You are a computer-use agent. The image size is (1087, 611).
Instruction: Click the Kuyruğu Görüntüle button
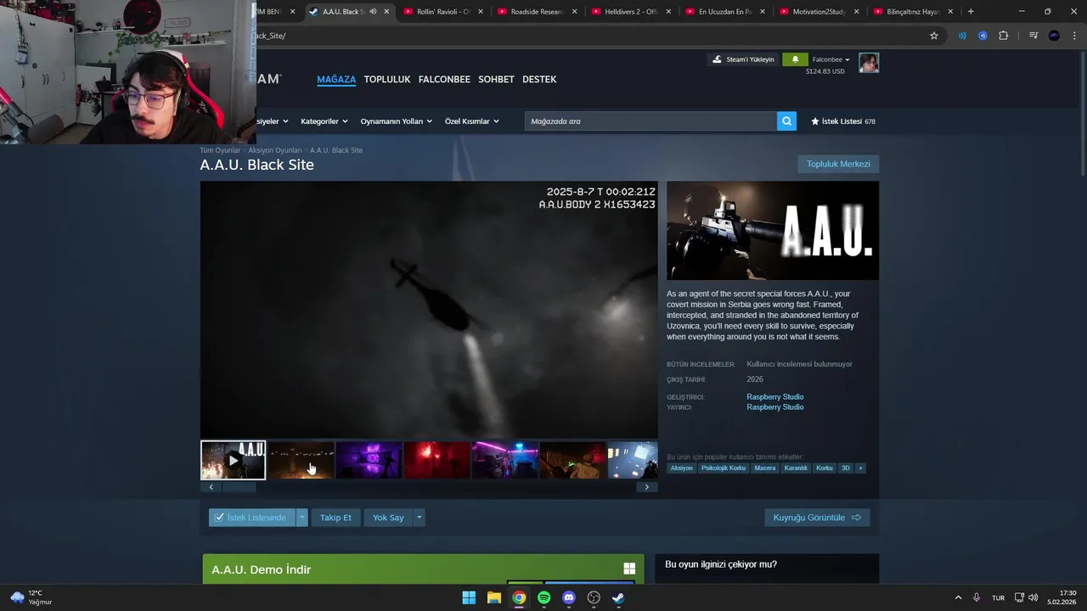(817, 518)
